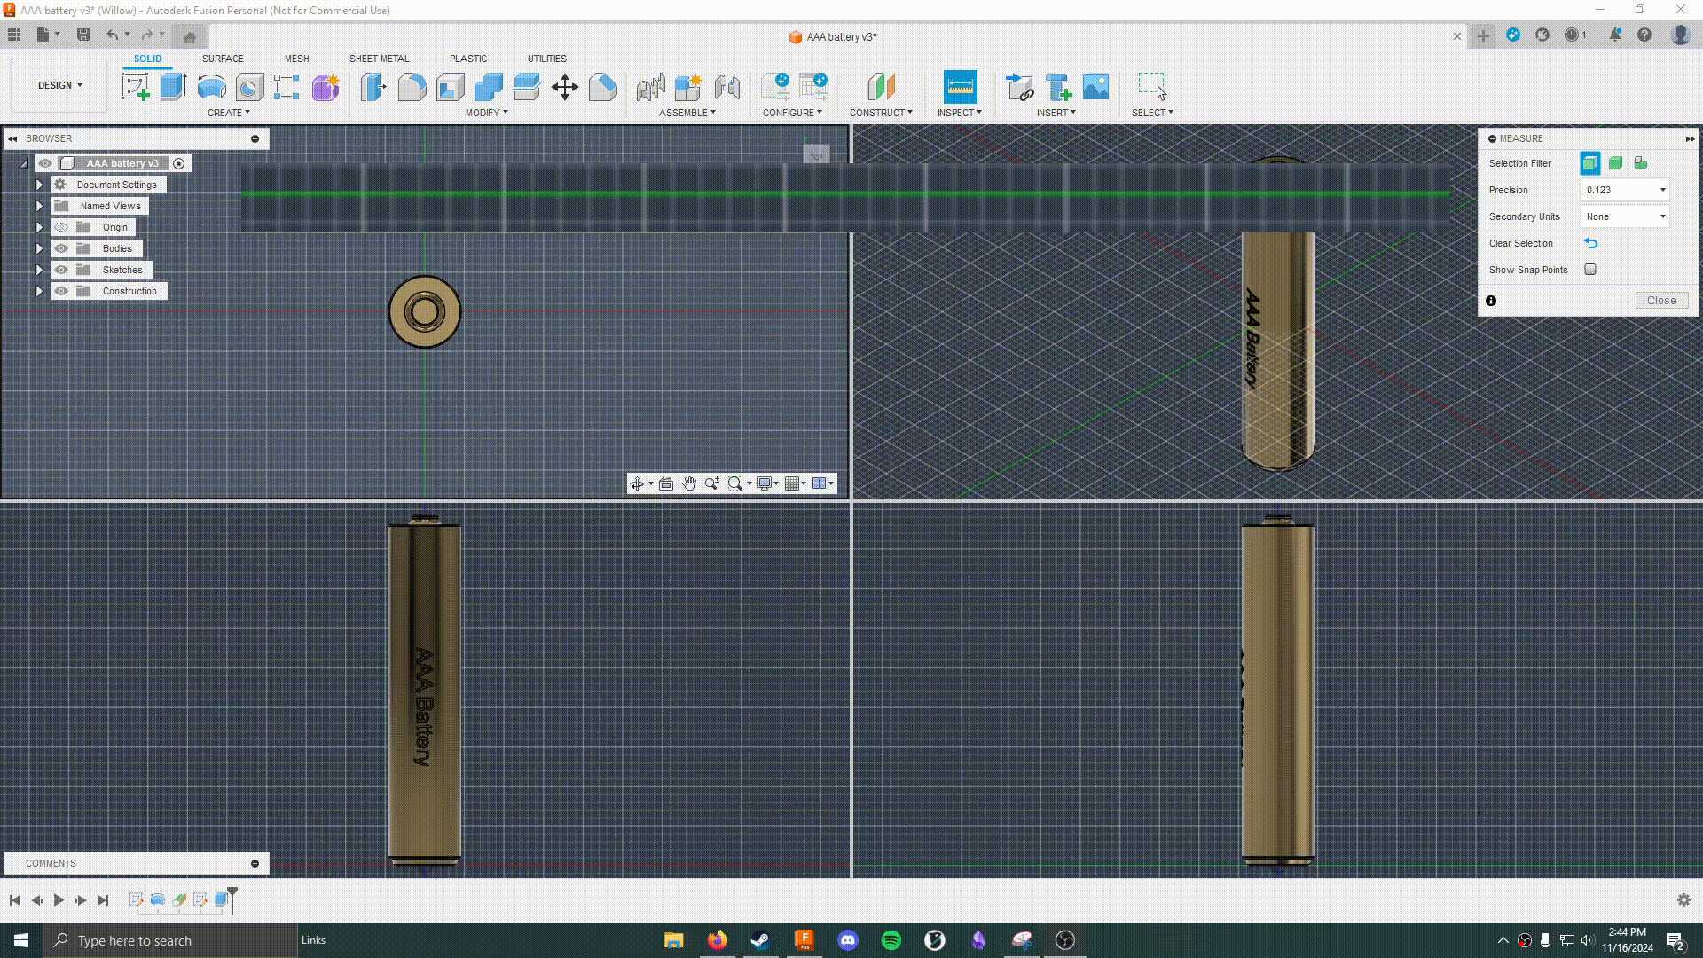Expand the Construction folder
Image resolution: width=1703 pixels, height=958 pixels.
[39, 291]
